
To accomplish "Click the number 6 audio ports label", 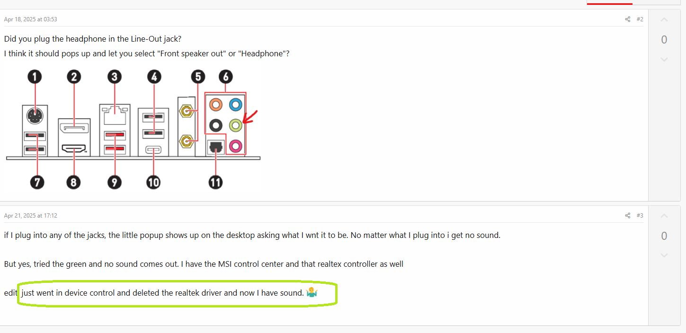I will pyautogui.click(x=225, y=77).
